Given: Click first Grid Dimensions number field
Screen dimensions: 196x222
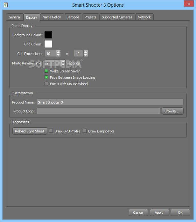Looking at the screenshot, I should coord(51,54).
